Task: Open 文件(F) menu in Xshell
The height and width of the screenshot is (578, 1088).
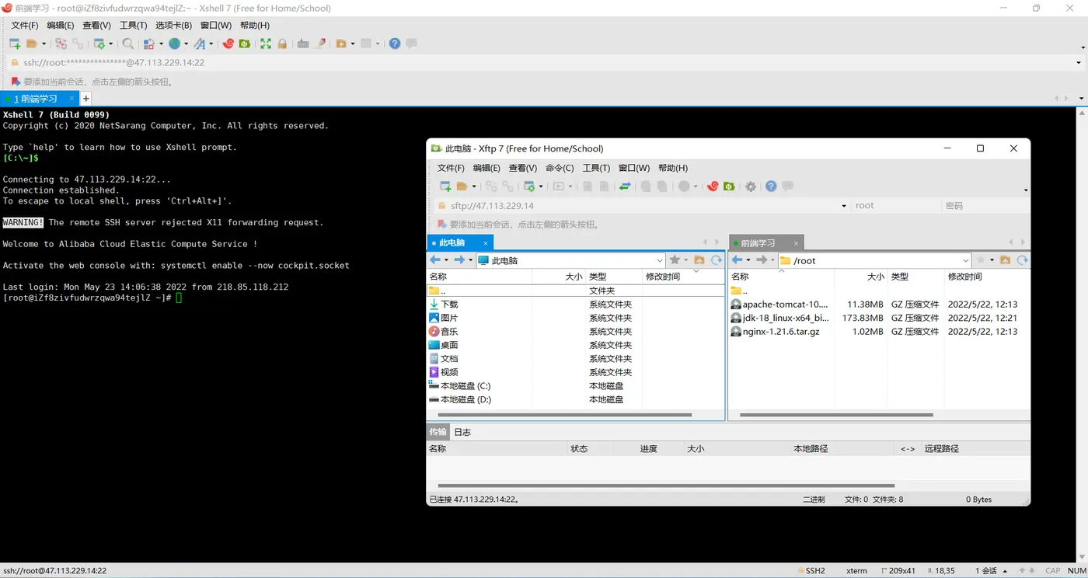Action: 25,26
